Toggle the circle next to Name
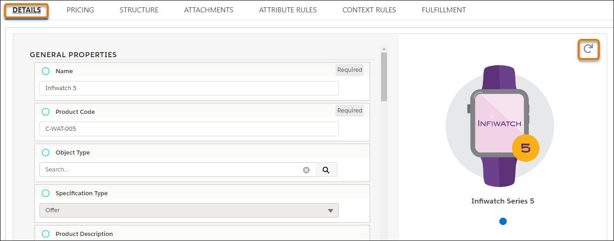 click(x=45, y=71)
